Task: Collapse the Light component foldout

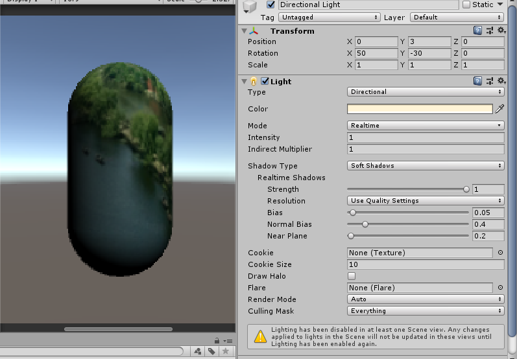Action: [245, 82]
